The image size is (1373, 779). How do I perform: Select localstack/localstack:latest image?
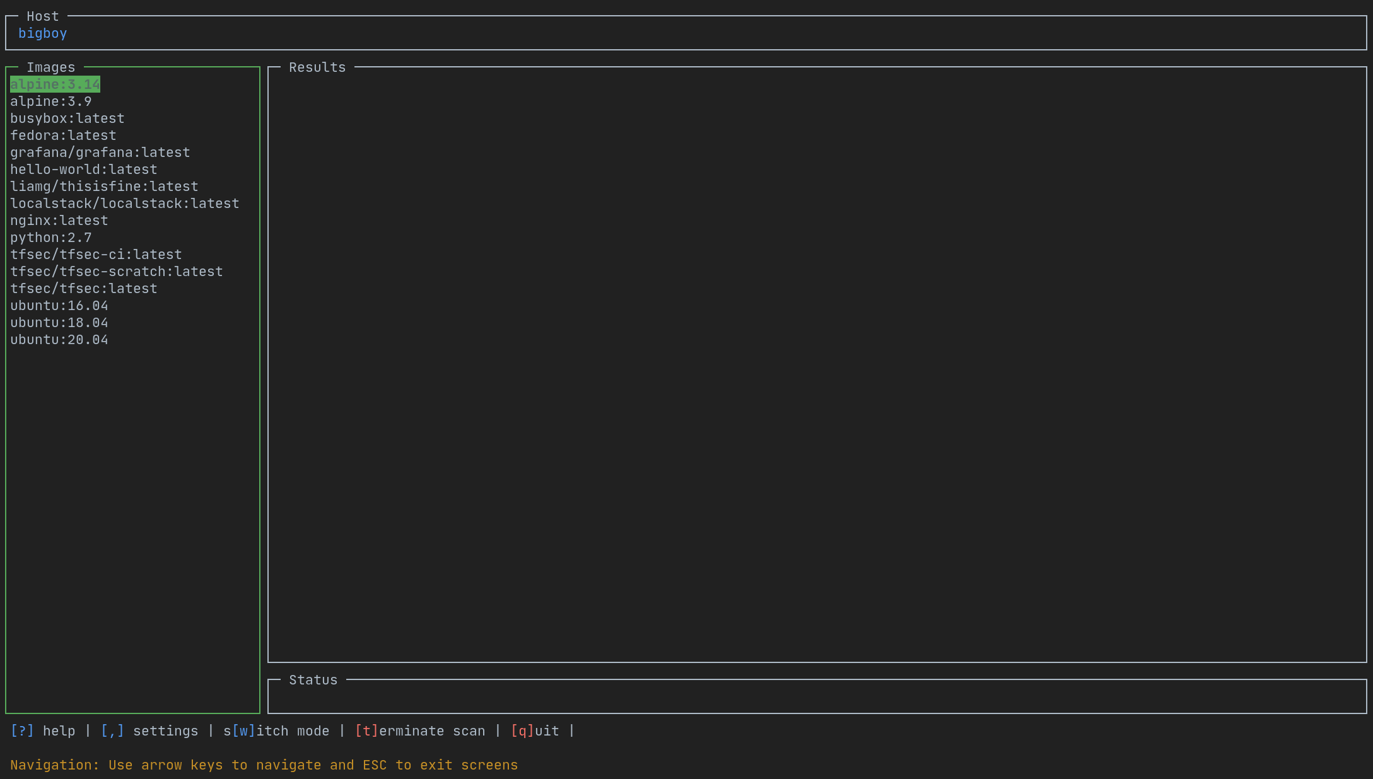click(x=124, y=204)
